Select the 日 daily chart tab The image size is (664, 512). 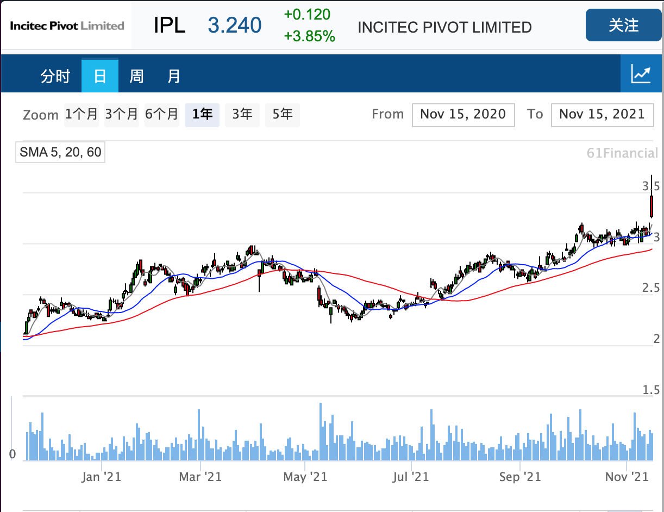coord(100,76)
